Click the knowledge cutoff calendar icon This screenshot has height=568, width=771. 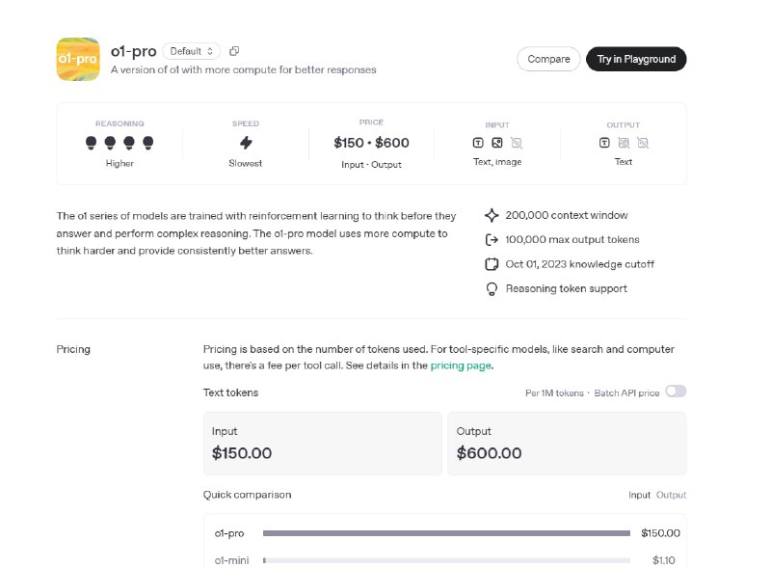492,264
